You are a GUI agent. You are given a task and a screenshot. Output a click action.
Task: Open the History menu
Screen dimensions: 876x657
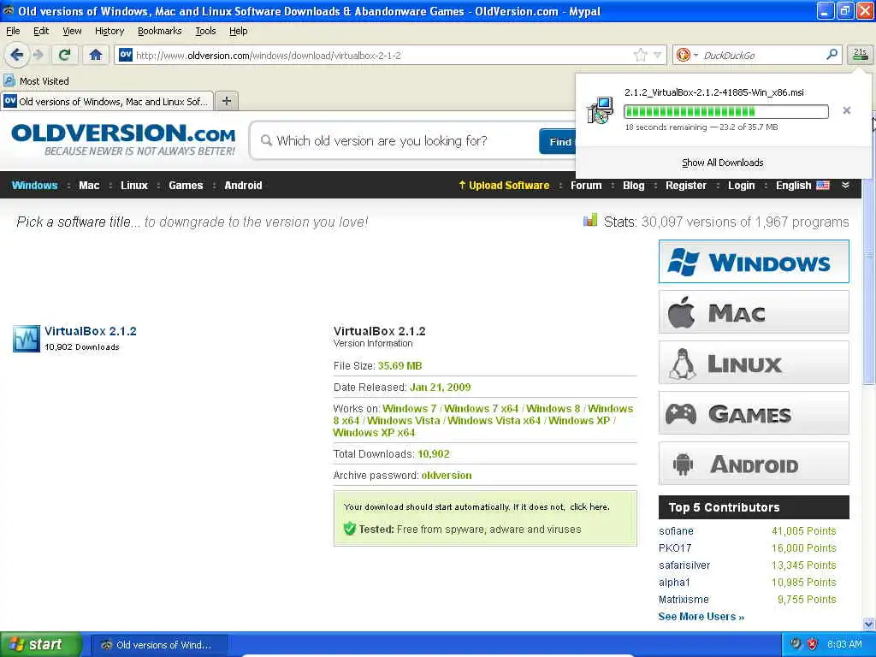[x=109, y=31]
